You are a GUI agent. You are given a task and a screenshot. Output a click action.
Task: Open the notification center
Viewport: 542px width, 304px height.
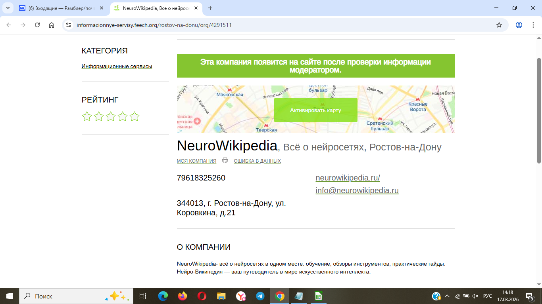(529, 296)
